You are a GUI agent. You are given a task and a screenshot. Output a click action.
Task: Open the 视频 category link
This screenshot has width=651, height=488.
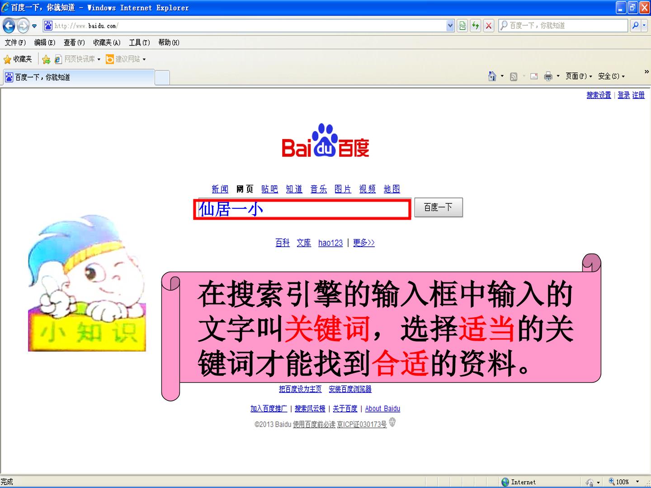[368, 189]
